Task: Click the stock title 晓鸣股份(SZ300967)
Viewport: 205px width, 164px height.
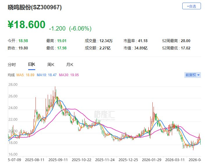Action: coord(35,8)
